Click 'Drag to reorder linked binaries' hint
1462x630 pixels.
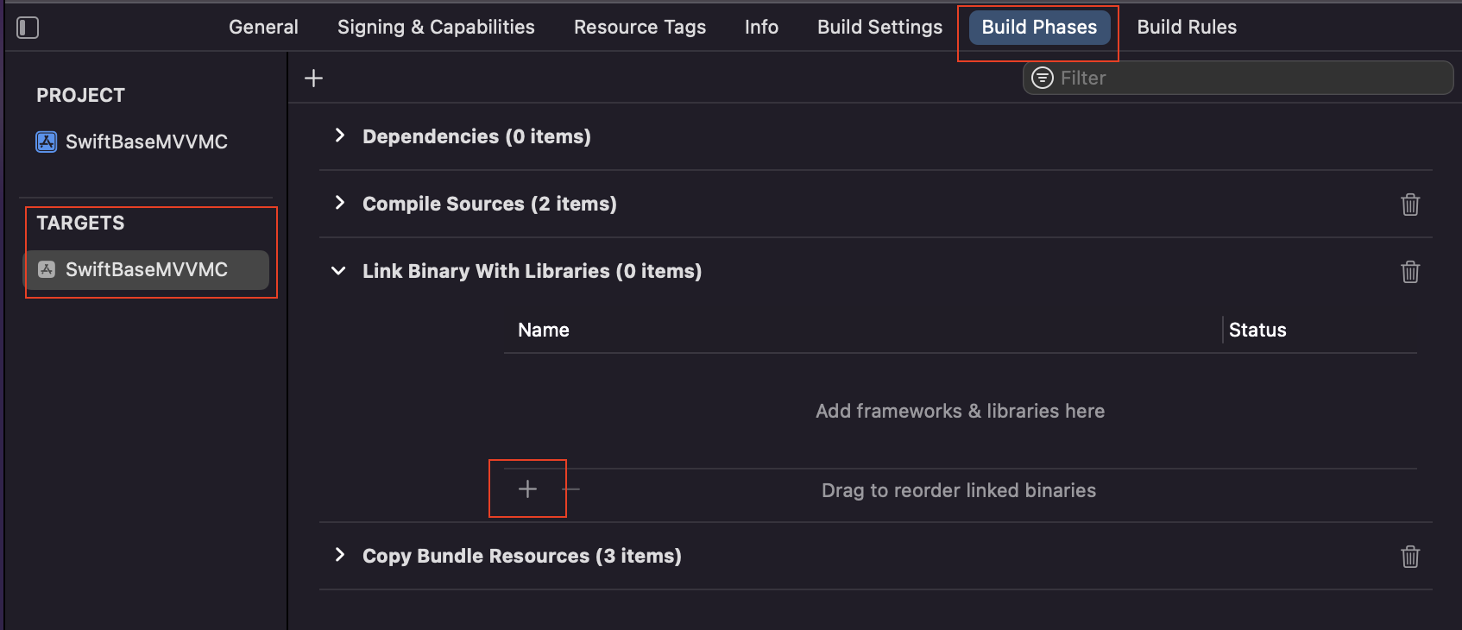pyautogui.click(x=959, y=490)
